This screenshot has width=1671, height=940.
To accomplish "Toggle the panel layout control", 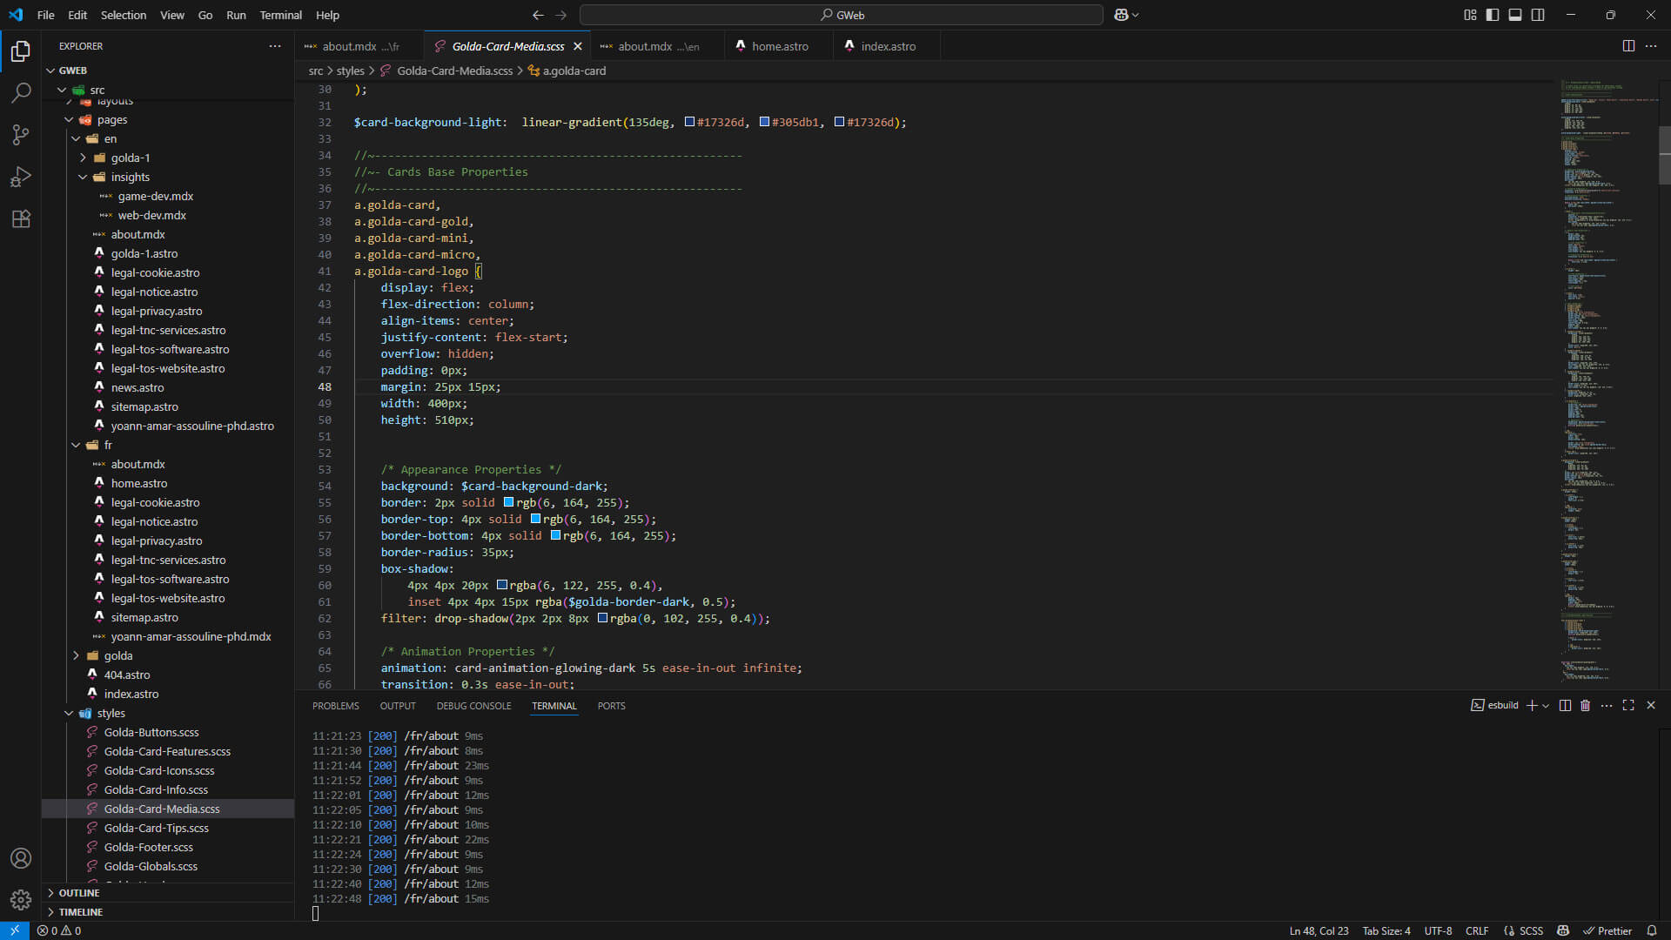I will [1514, 15].
